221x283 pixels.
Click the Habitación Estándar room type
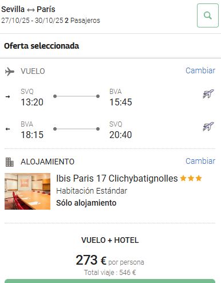[x=92, y=191]
